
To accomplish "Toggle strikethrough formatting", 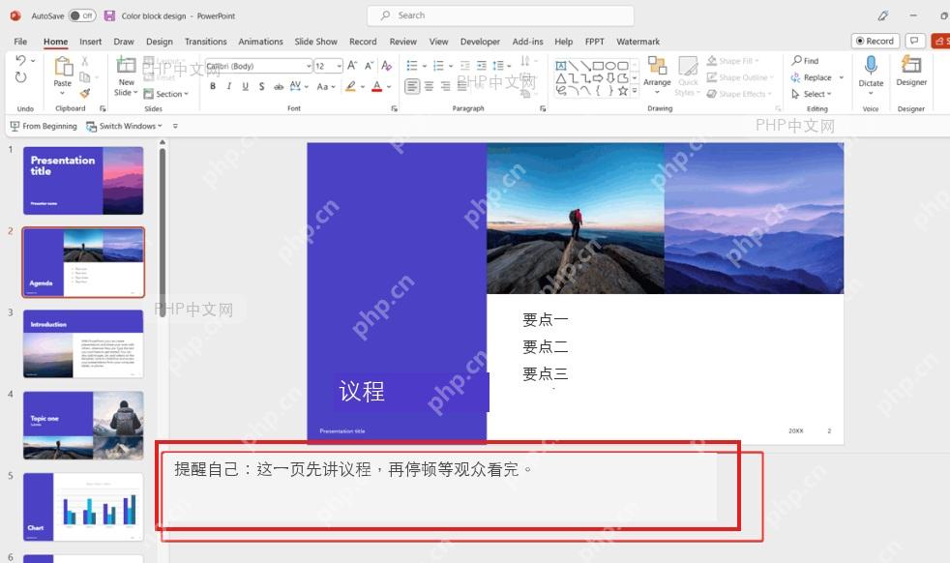I will pyautogui.click(x=279, y=87).
